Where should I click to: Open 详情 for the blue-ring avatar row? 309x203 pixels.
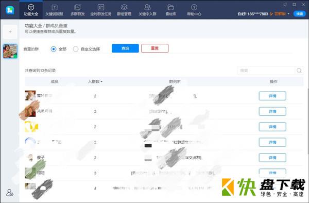click(x=272, y=142)
